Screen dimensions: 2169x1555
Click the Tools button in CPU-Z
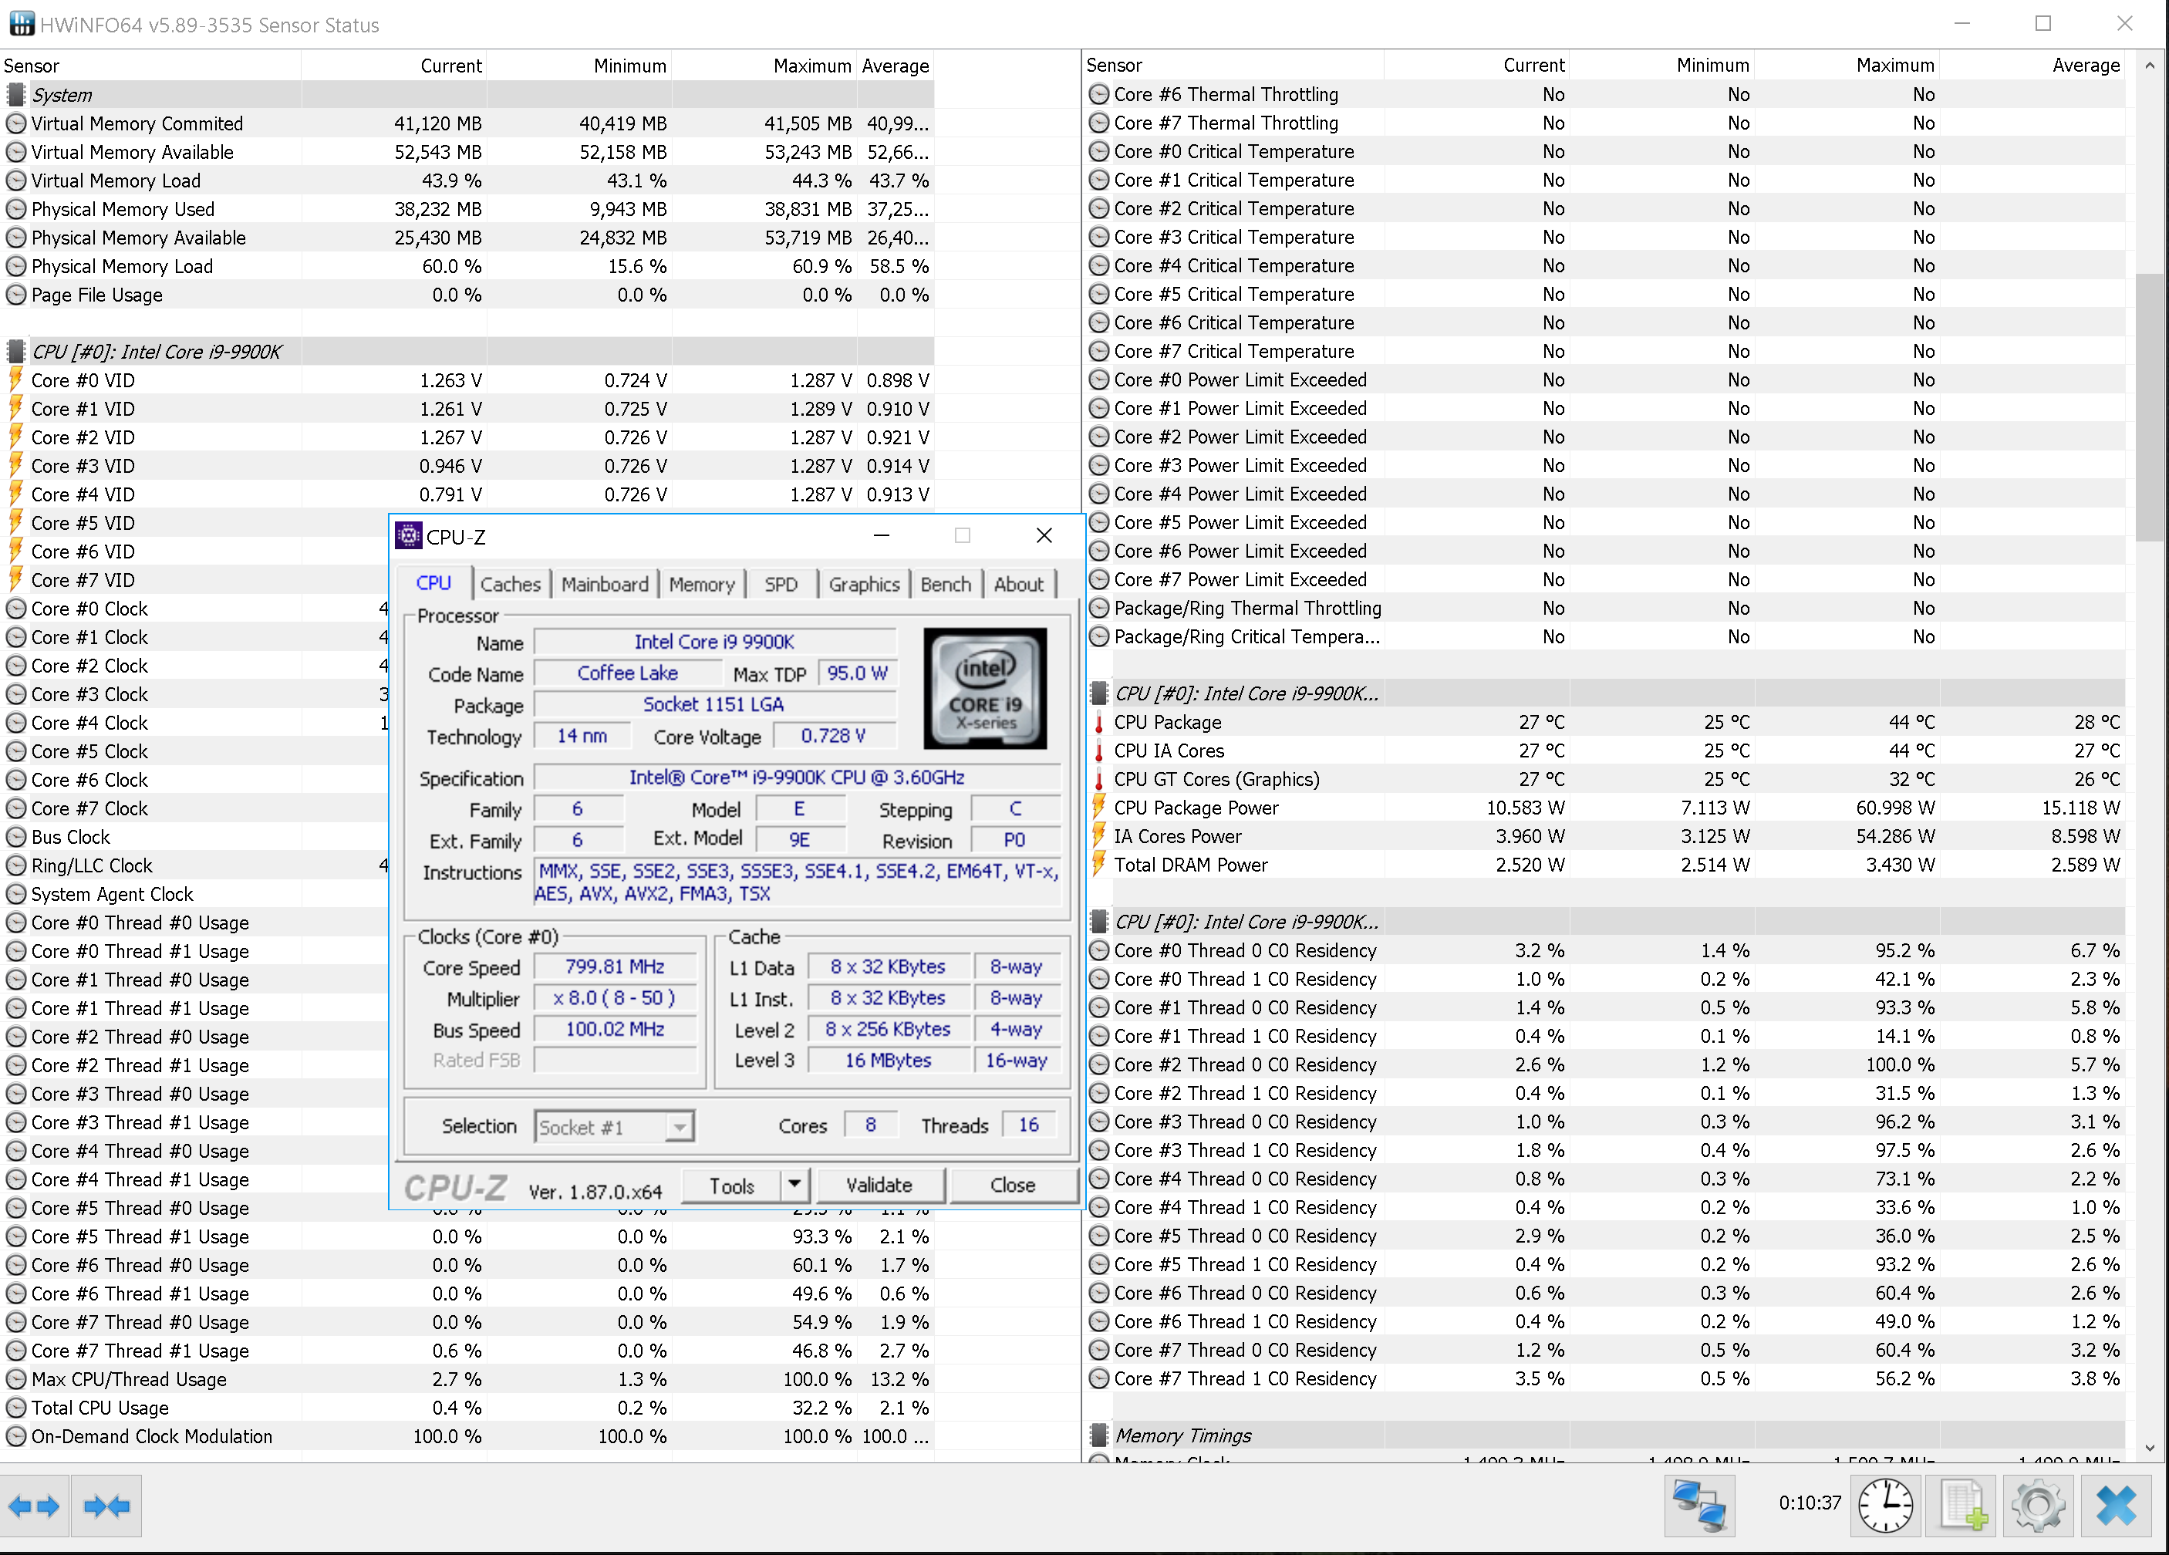pyautogui.click(x=731, y=1186)
